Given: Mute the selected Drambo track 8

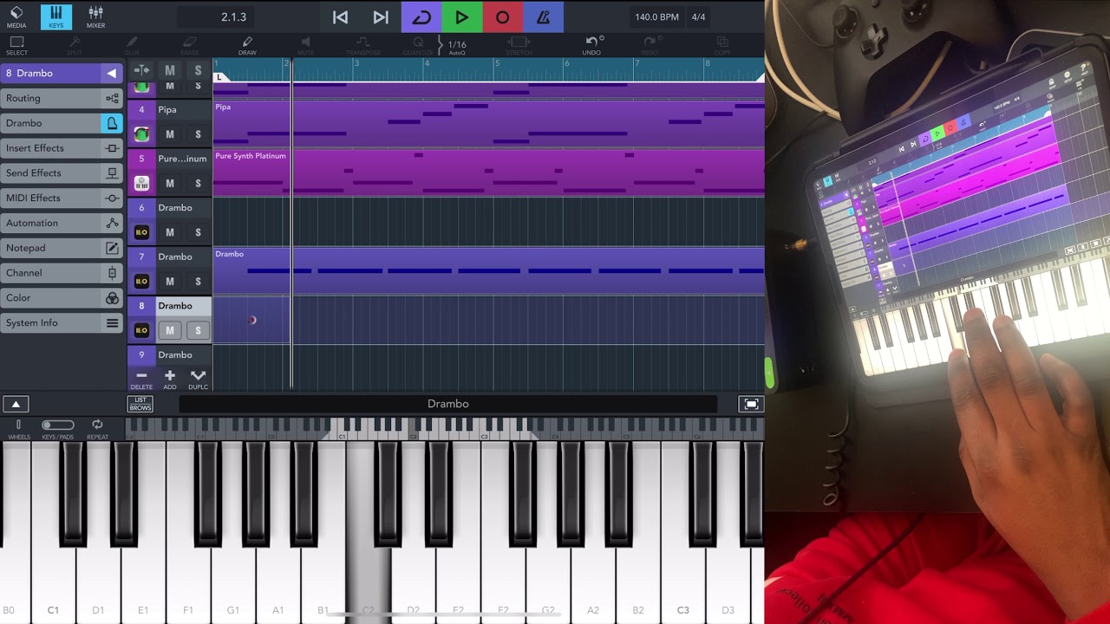Looking at the screenshot, I should [x=170, y=330].
